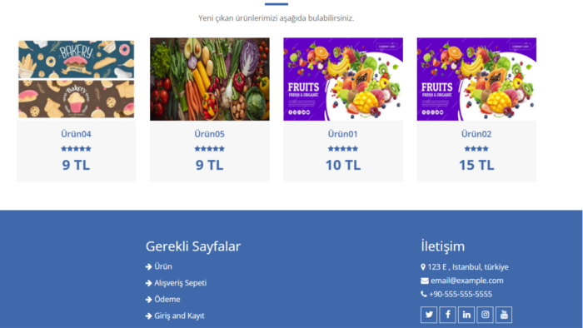Click the star rating under Ürün01
Viewport: 583px width, 328px height.
point(343,148)
